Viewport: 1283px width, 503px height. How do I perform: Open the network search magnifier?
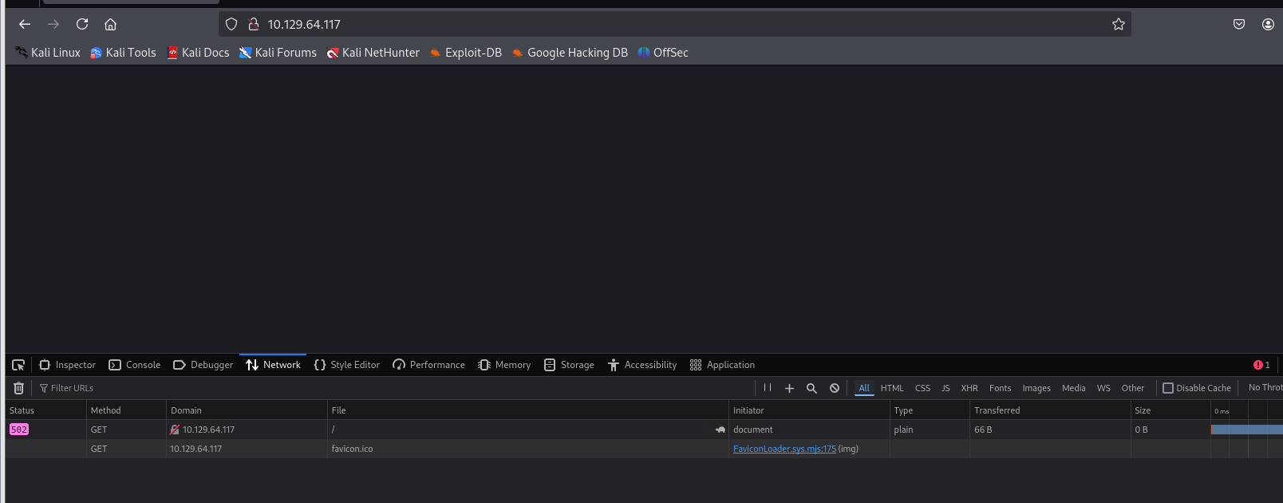click(811, 388)
